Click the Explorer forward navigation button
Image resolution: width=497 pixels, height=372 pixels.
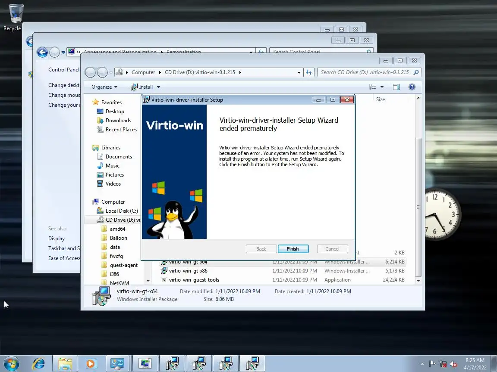click(102, 72)
